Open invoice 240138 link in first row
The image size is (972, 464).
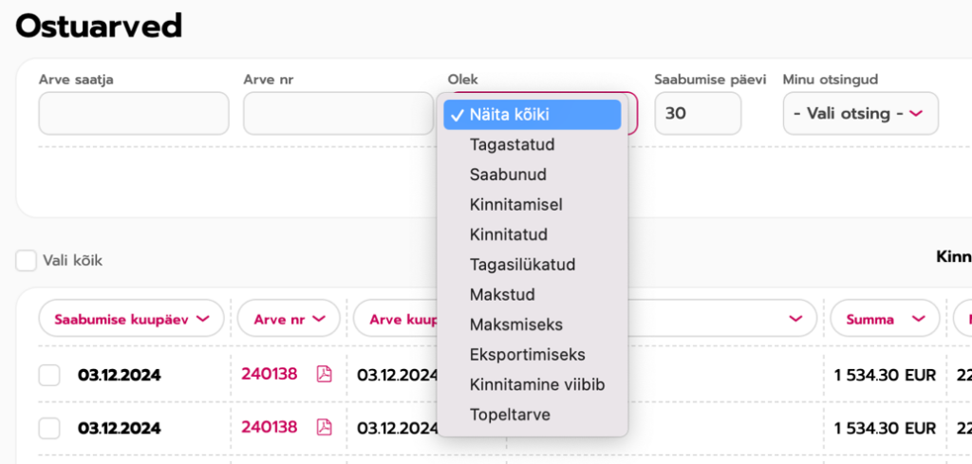coord(270,375)
